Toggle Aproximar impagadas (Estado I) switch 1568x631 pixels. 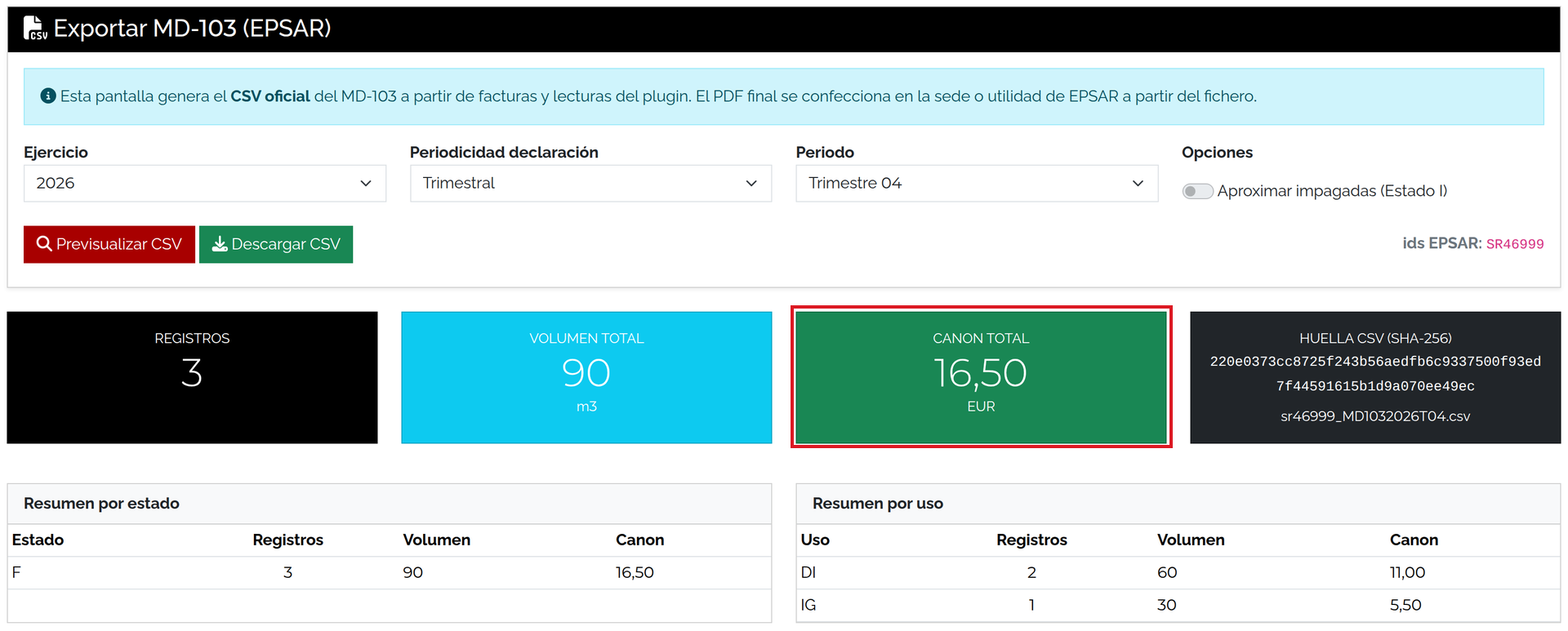(1197, 191)
